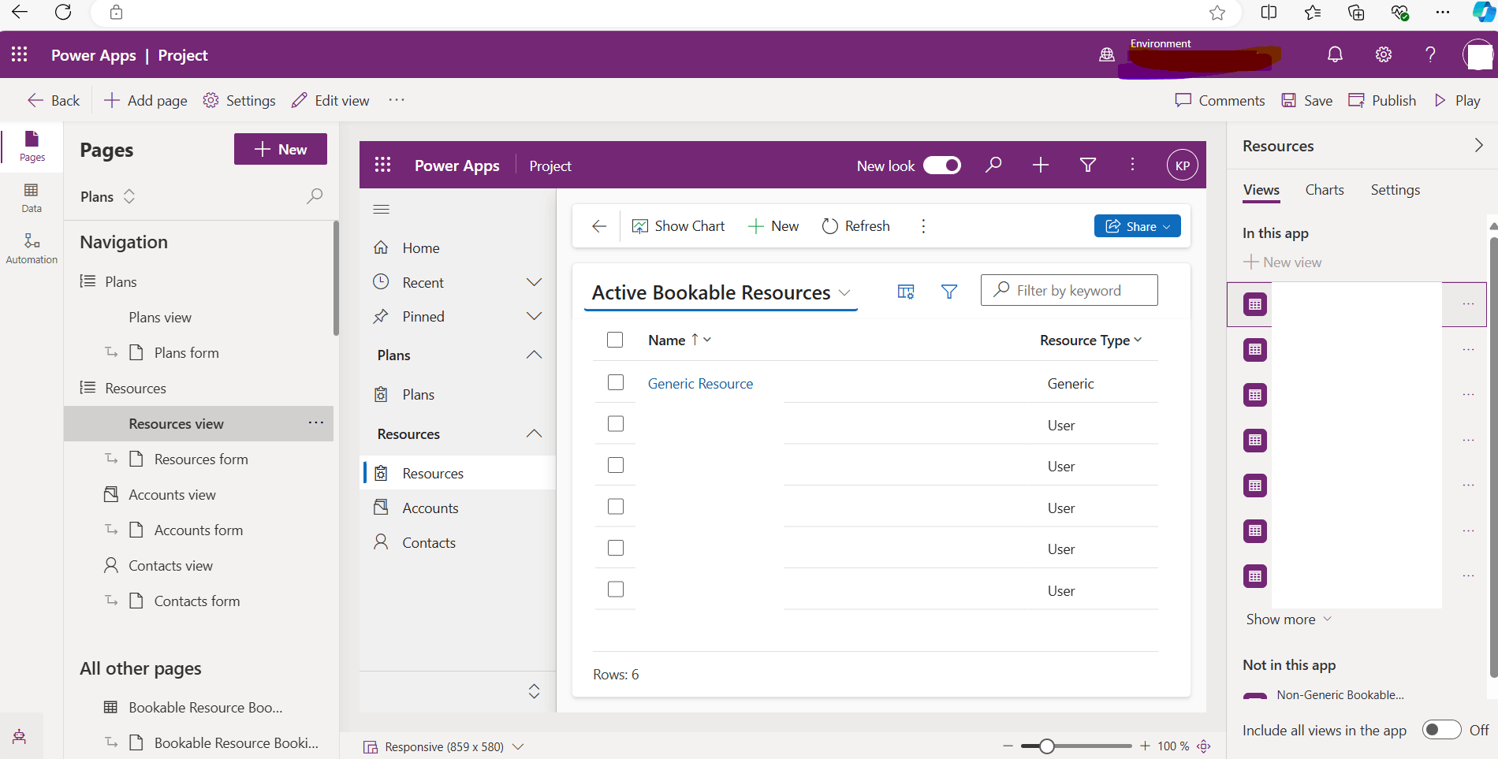Open the help question mark

(1430, 54)
